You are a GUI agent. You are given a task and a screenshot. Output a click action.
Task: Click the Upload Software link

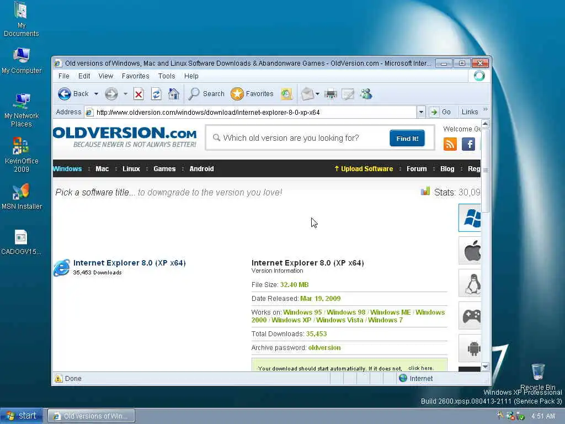point(364,169)
